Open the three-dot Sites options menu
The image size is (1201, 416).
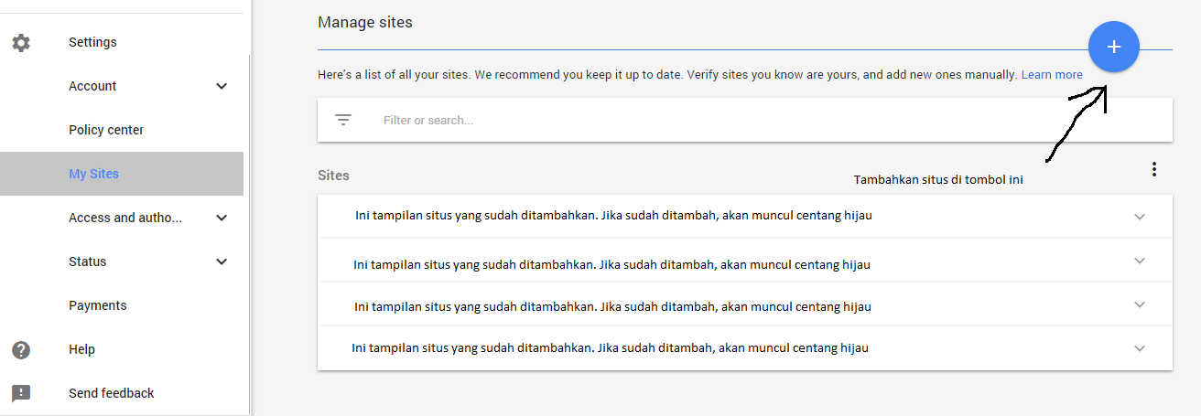point(1154,169)
